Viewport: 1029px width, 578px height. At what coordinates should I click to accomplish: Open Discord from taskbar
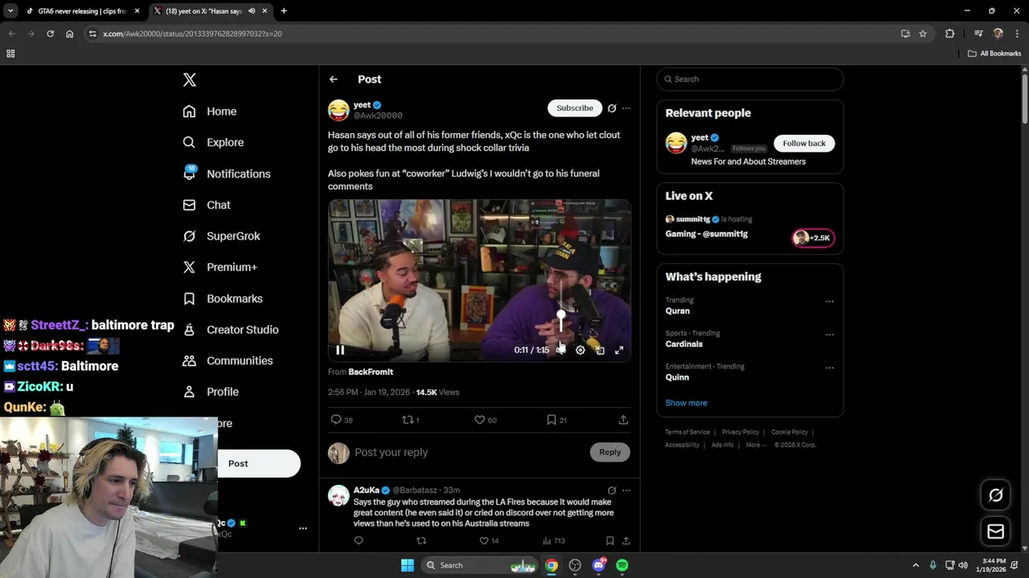pyautogui.click(x=599, y=565)
